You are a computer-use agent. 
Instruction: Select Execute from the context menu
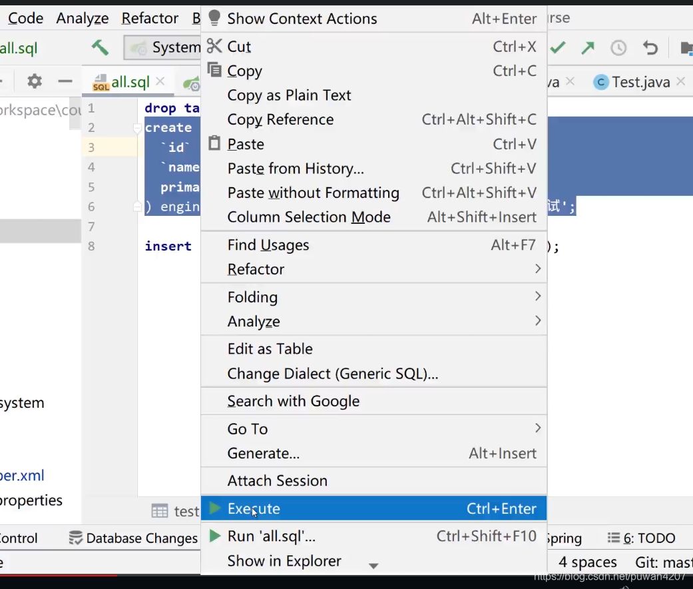(x=373, y=508)
